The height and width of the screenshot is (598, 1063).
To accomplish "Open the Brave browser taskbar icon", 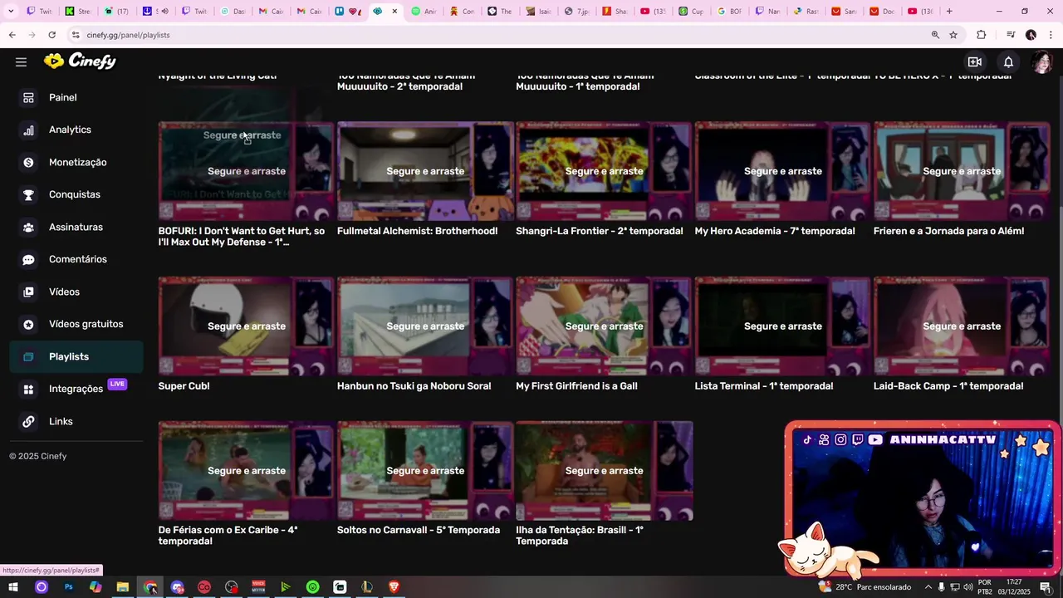I will (x=394, y=587).
